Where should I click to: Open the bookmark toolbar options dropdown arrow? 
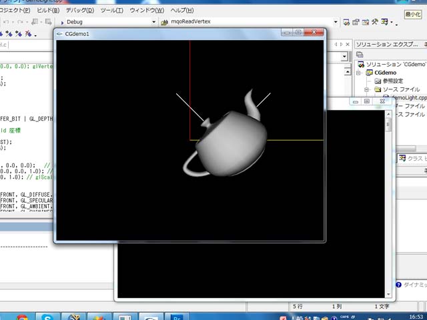click(35, 35)
